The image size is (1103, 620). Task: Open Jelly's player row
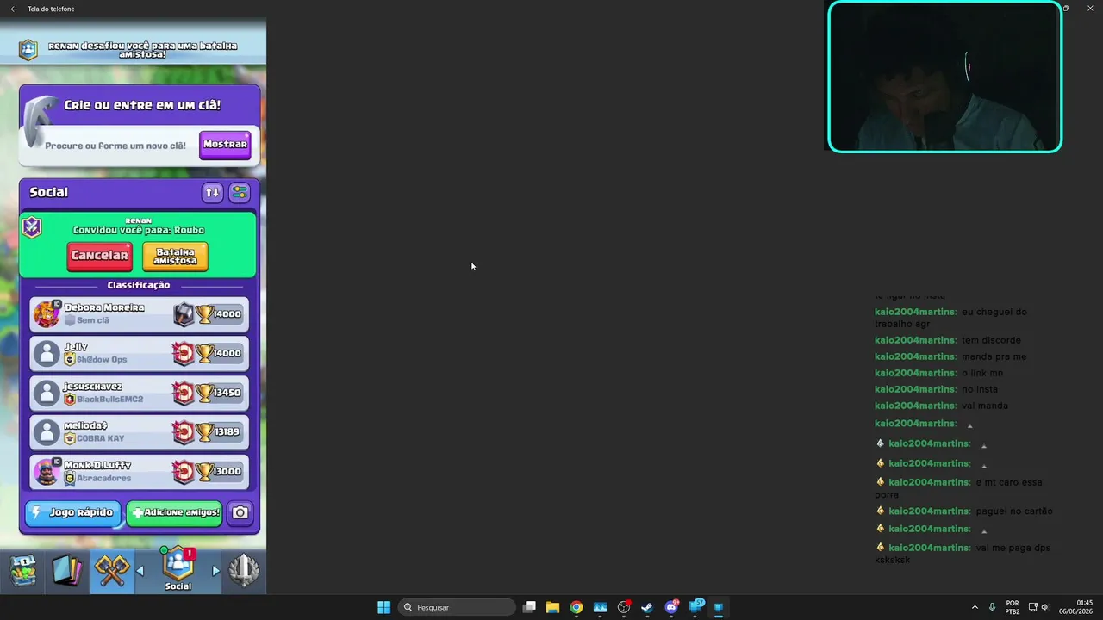coord(139,353)
